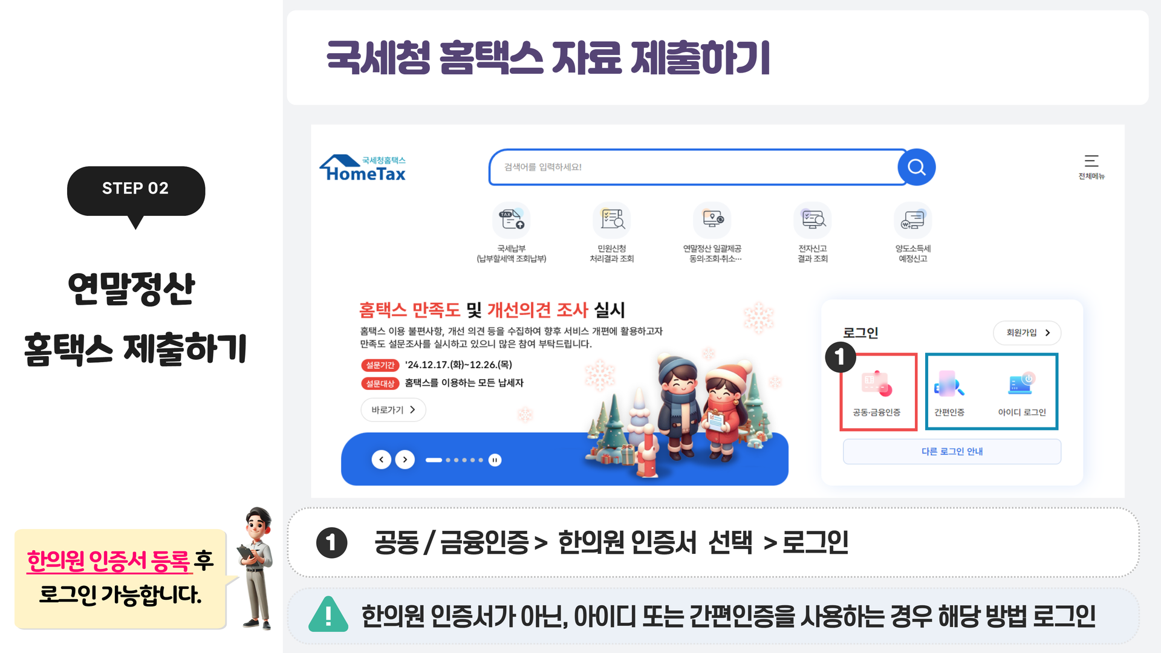
Task: Open the 전체메뉴 hamburger menu
Action: (x=1091, y=167)
